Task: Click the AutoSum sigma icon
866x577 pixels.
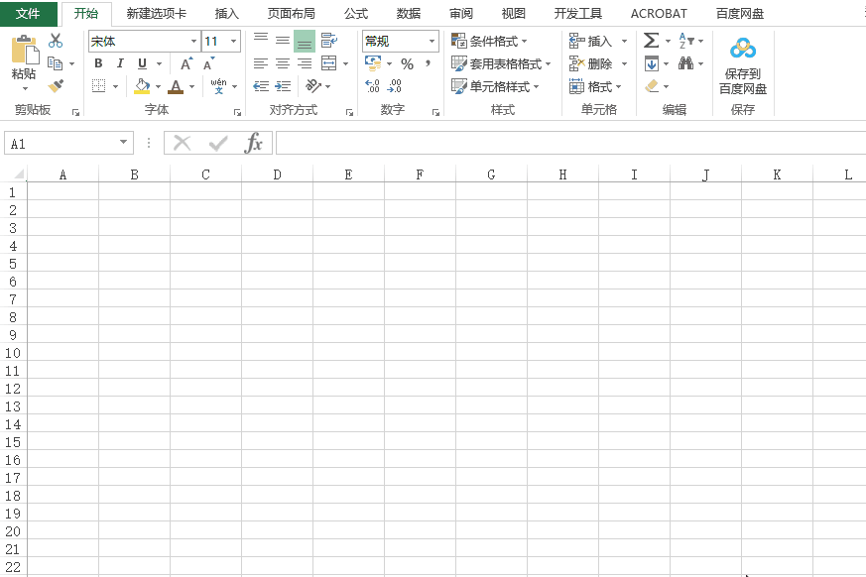Action: click(x=651, y=41)
